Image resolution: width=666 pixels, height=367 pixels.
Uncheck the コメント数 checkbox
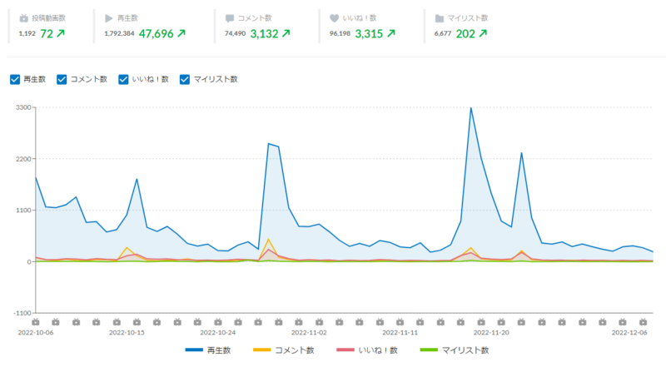pyautogui.click(x=62, y=79)
